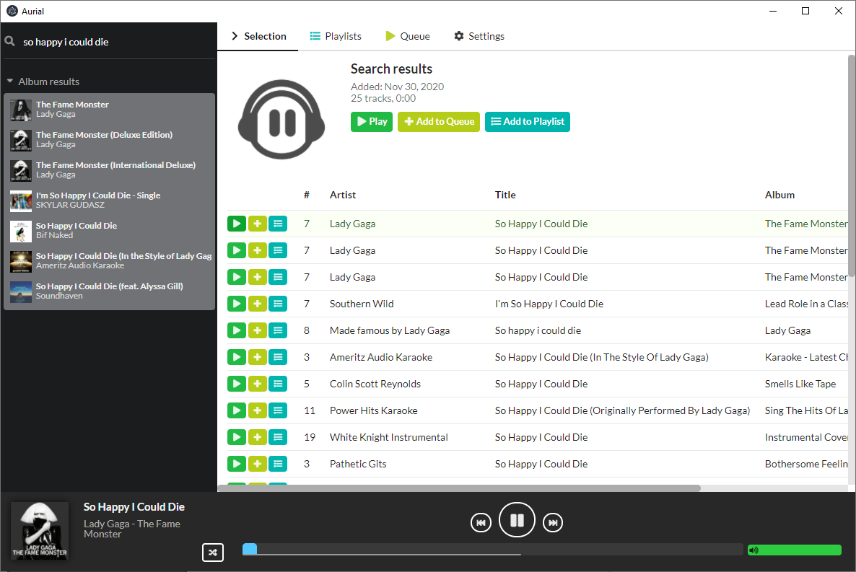Screen dimensions: 856x572
Task: Play the Colin Scott Reynolds track
Action: 237,384
